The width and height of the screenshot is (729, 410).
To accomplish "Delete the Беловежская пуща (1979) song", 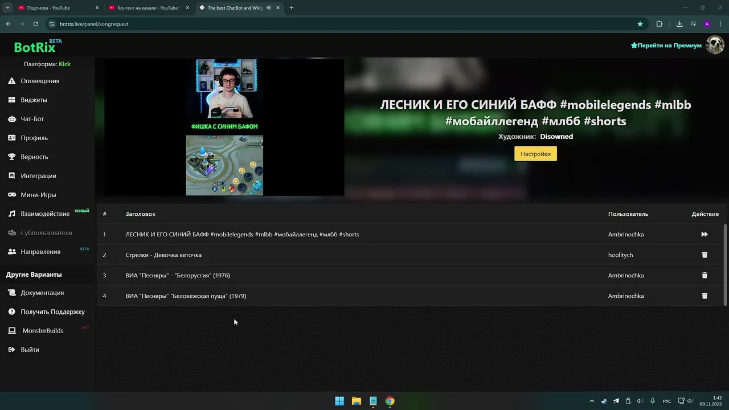I will click(x=705, y=296).
